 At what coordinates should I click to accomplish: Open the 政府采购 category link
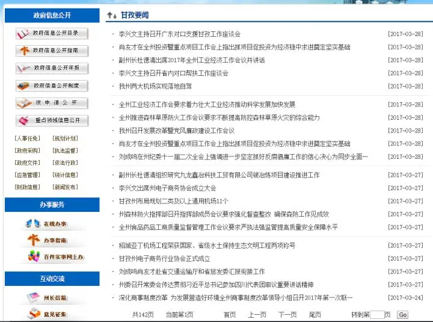tap(27, 150)
